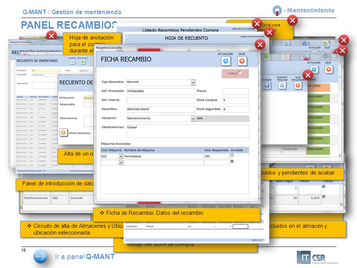Click SALIR icon in the right recuentos window
The height and width of the screenshot is (268, 357).
[328, 69]
